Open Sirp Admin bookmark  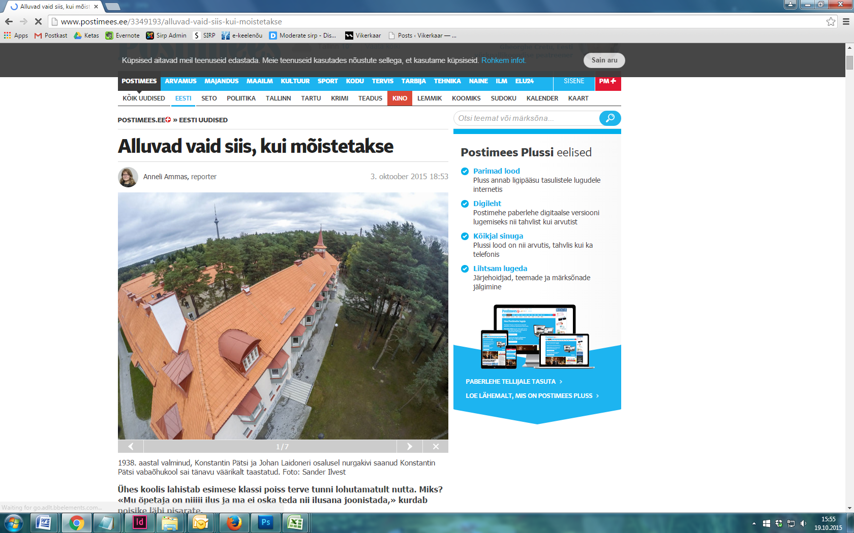click(x=166, y=36)
